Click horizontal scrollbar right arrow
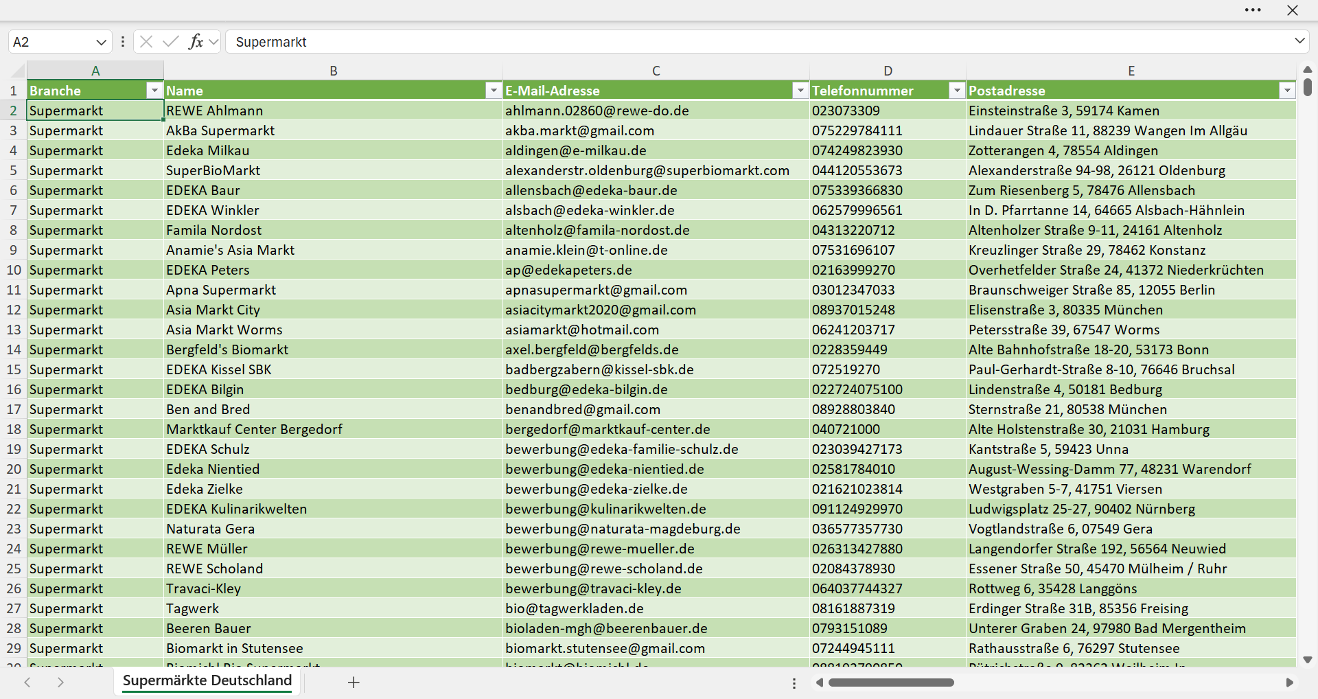 [1290, 683]
